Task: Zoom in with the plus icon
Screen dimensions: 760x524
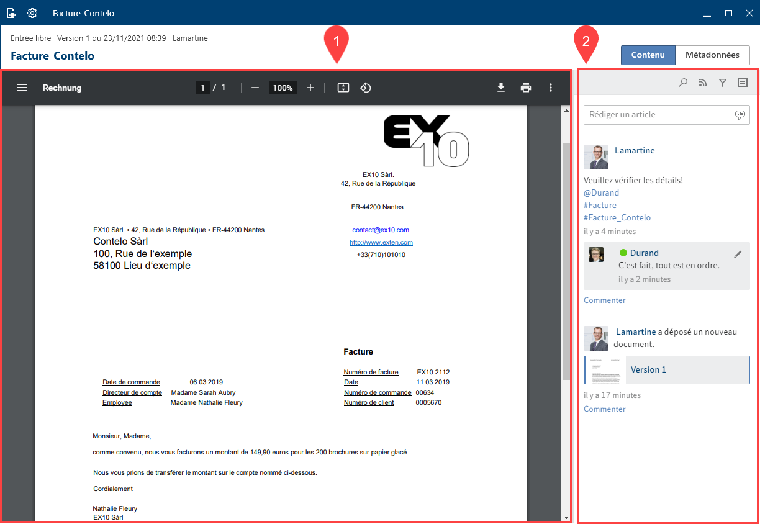Action: tap(310, 88)
